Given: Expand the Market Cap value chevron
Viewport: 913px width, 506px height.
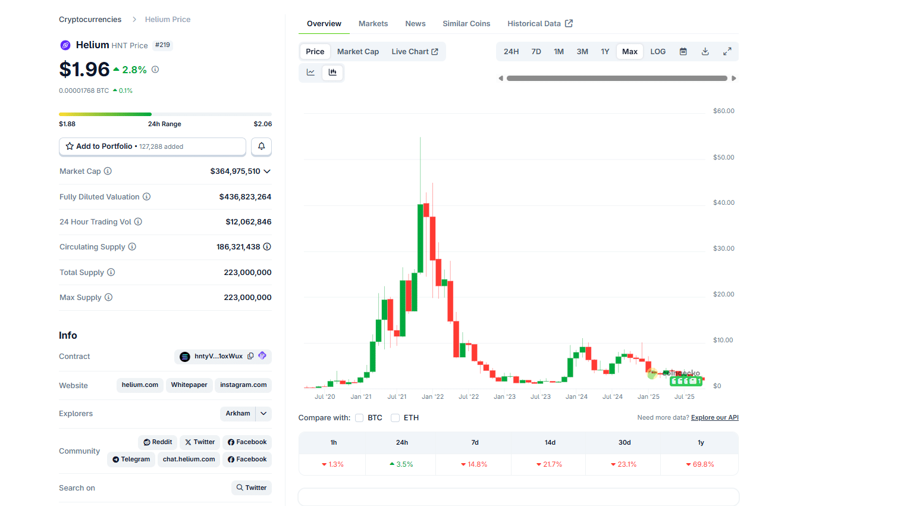Looking at the screenshot, I should coord(267,171).
